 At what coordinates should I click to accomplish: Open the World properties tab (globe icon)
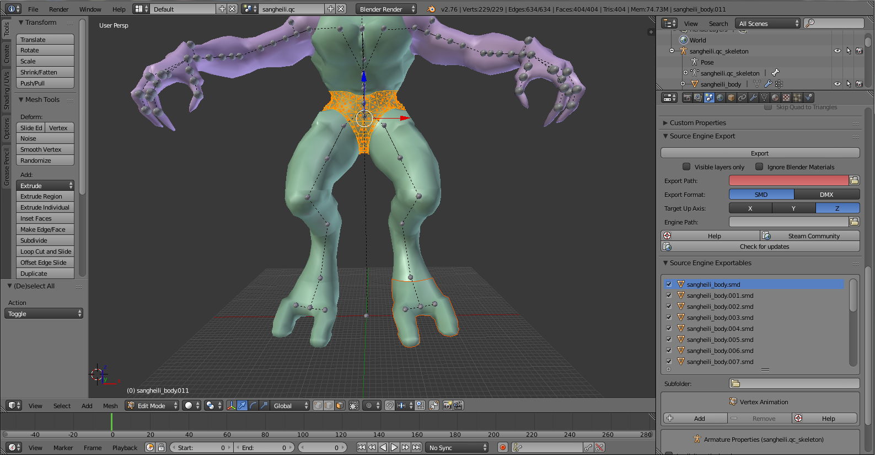(720, 98)
